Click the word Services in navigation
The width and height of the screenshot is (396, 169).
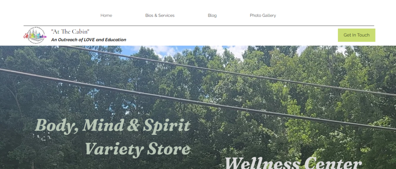(x=166, y=15)
